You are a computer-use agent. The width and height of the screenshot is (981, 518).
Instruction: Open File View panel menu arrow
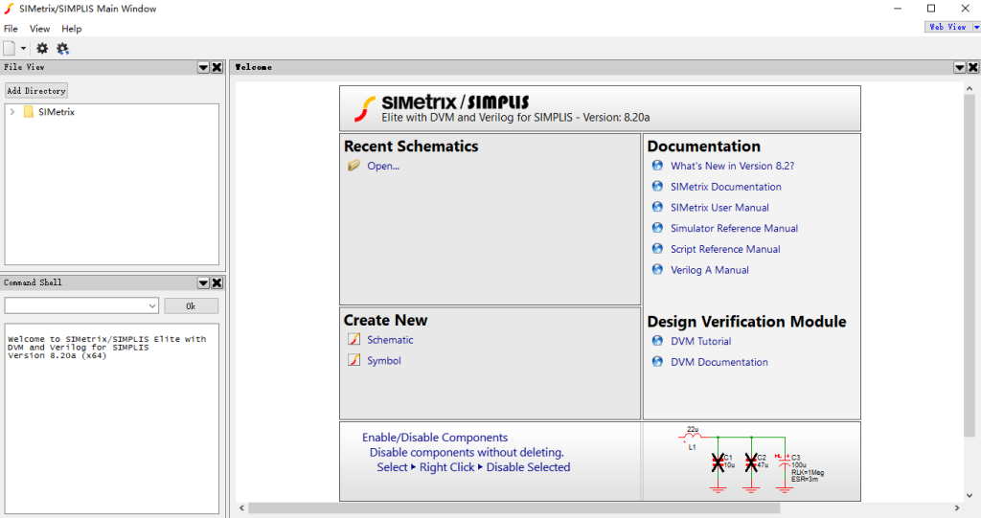pos(203,68)
